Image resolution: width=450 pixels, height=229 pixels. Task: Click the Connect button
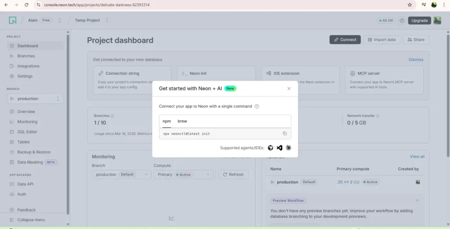[x=345, y=39]
